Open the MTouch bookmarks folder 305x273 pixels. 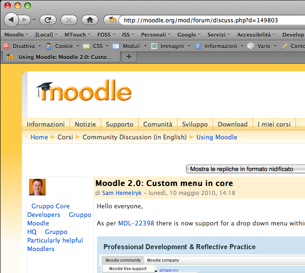[x=78, y=35]
